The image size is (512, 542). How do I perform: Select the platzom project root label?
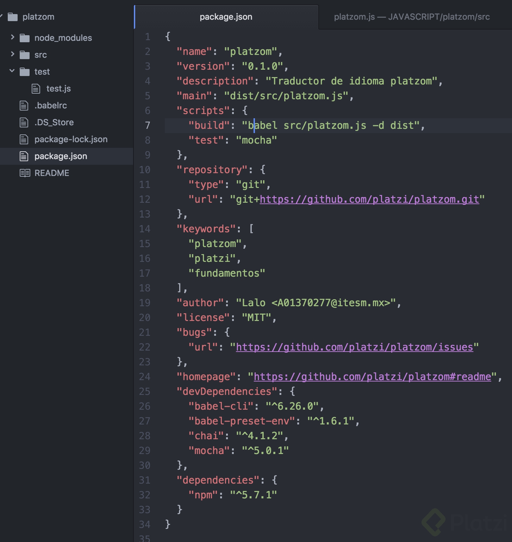coord(38,17)
